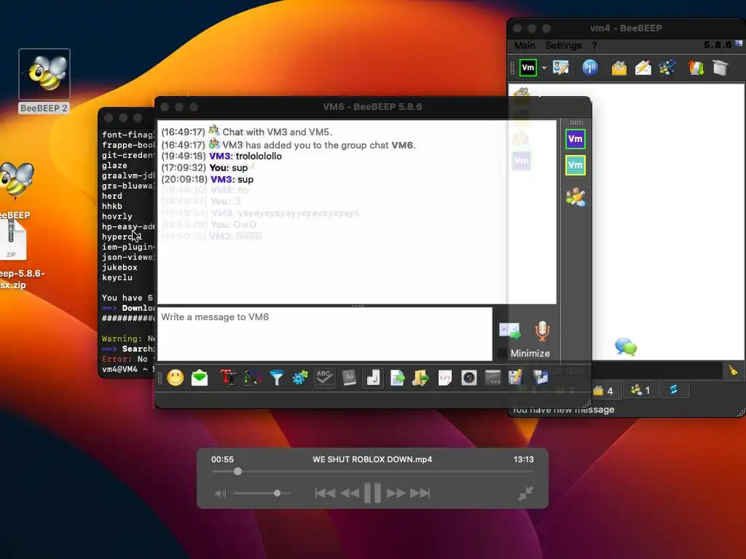Click the dark window icon in chat toolbar
746x559 pixels.
point(493,378)
